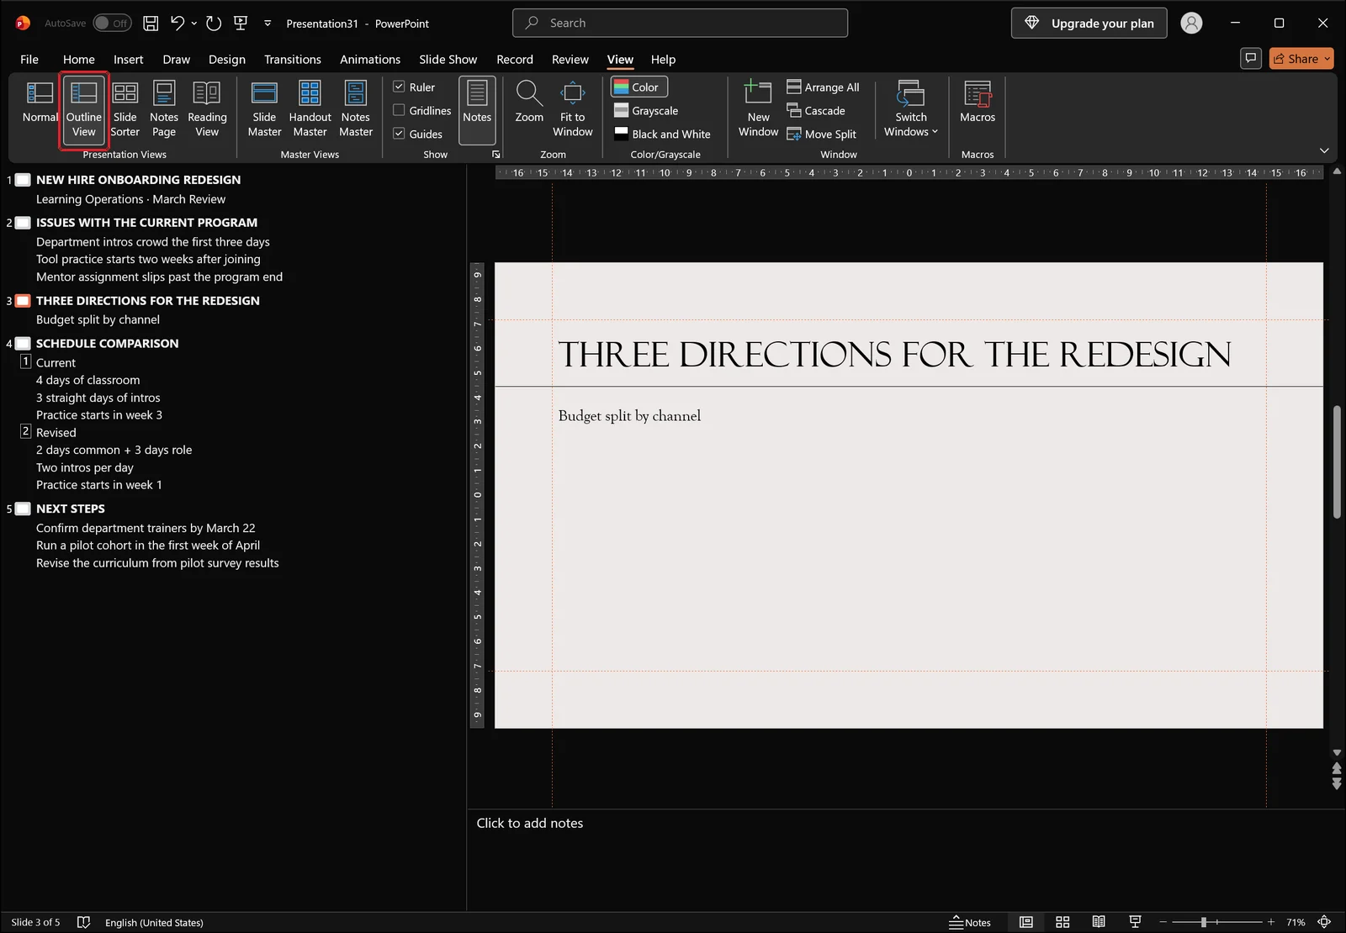Screen dimensions: 1346x933
Task: Select Grayscale display mode
Action: click(646, 110)
